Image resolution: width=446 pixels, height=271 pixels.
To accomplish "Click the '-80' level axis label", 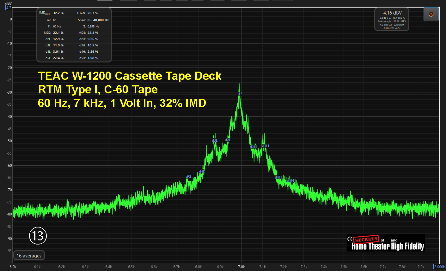I will click(x=9, y=214).
